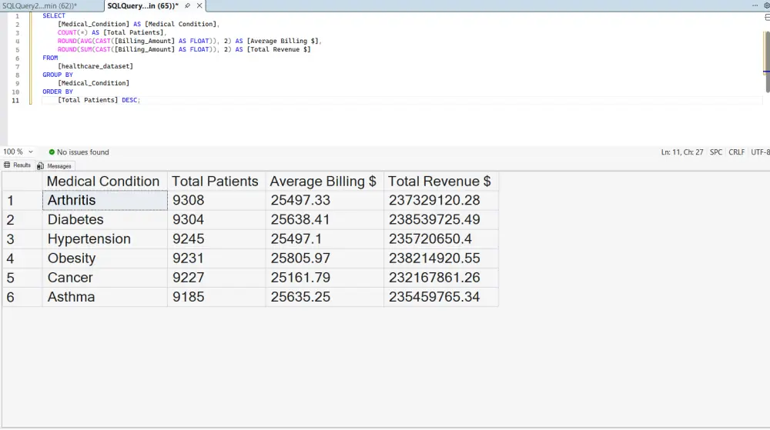Click the 232167861.26 total revenue cell

click(x=441, y=278)
